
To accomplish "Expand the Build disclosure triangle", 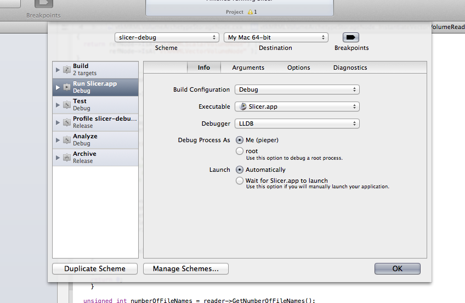I will [x=58, y=70].
